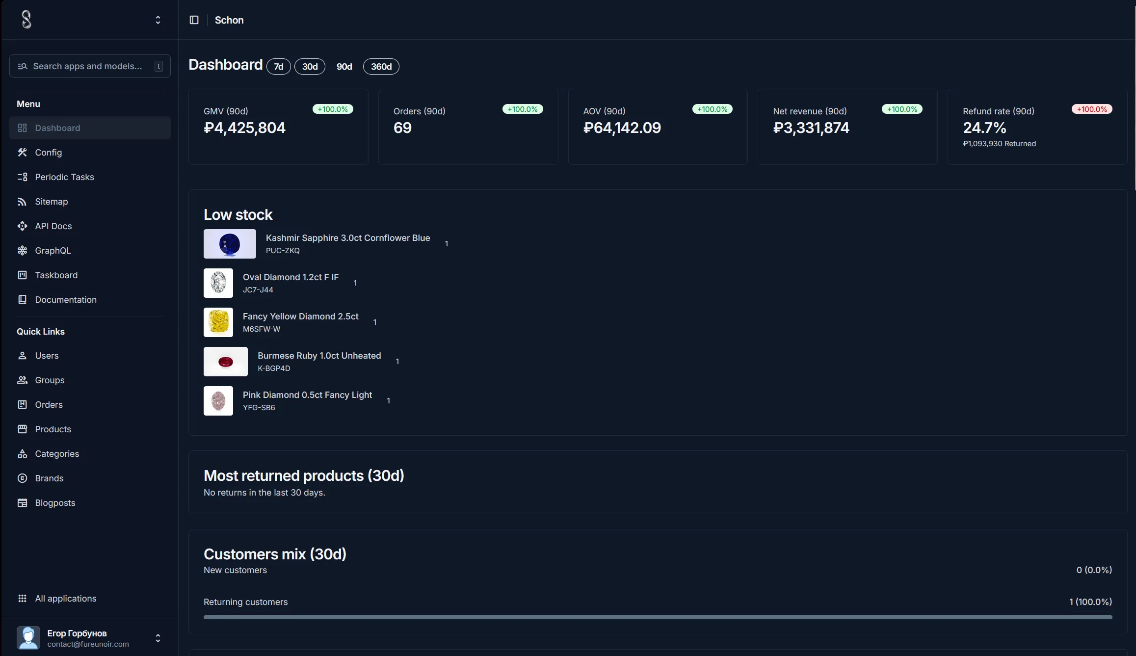Open the Dashboard menu item
The height and width of the screenshot is (656, 1136).
tap(57, 128)
